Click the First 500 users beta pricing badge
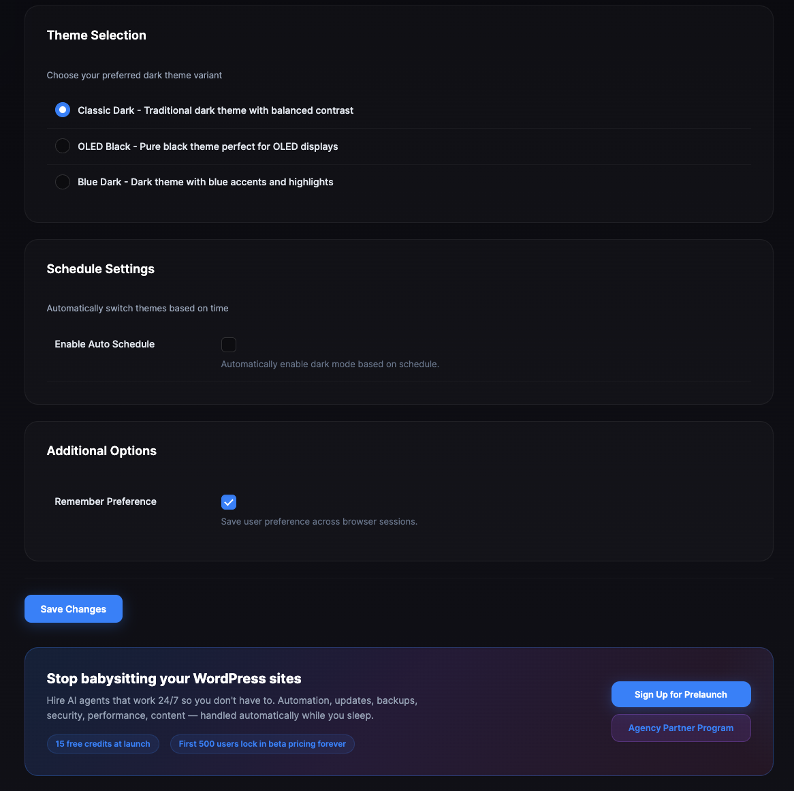 click(x=262, y=744)
